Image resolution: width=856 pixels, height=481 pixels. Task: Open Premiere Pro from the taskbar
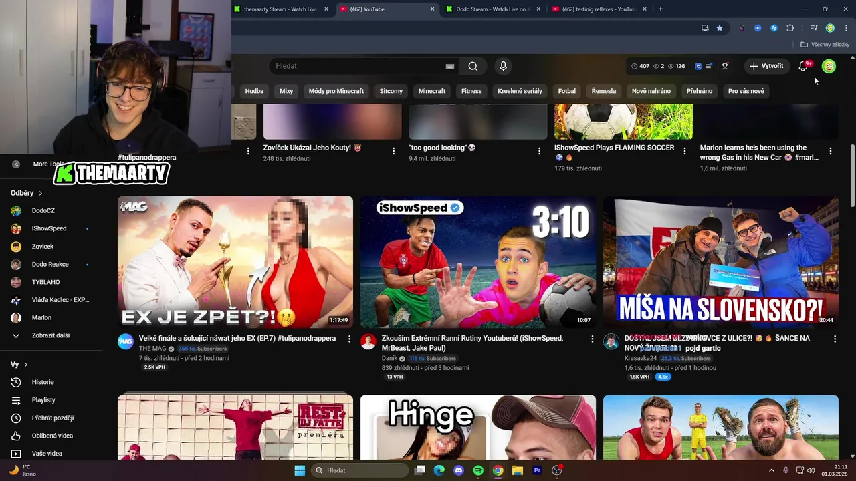[x=537, y=470]
